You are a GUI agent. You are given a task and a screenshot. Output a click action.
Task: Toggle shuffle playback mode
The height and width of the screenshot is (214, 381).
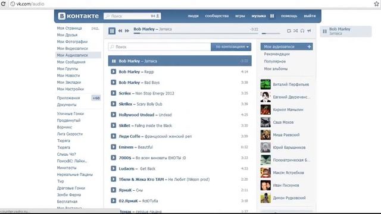[295, 31]
